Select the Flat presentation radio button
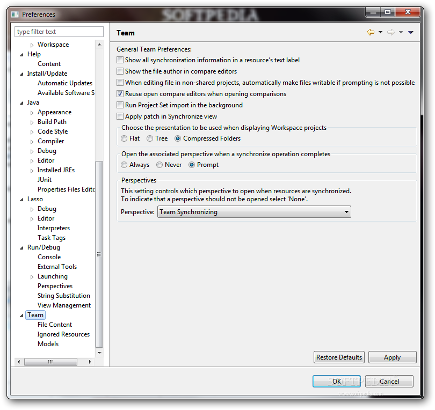 [124, 138]
